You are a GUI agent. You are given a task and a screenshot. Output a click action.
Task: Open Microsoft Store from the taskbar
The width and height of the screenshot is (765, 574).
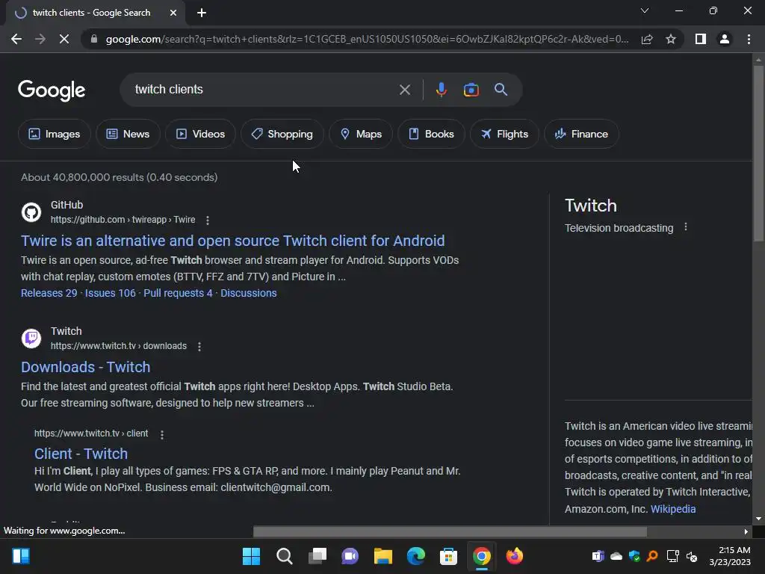coord(448,556)
